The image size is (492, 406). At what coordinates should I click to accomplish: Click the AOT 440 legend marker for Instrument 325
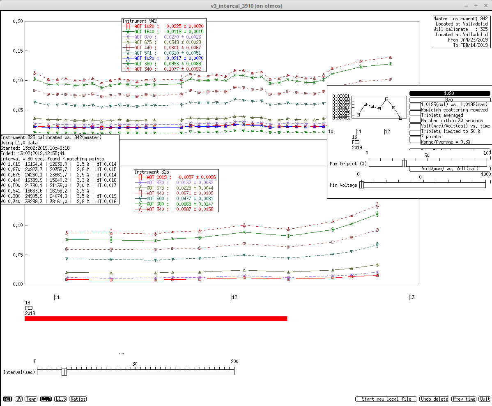(x=140, y=193)
